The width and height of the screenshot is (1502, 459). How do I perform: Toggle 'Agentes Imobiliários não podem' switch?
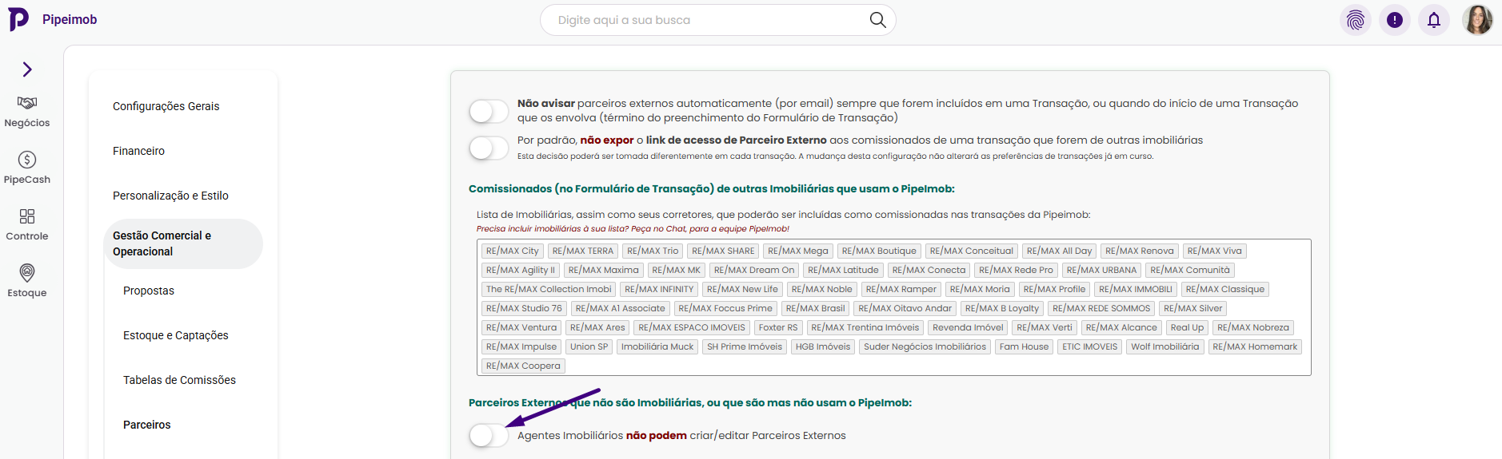pyautogui.click(x=489, y=435)
